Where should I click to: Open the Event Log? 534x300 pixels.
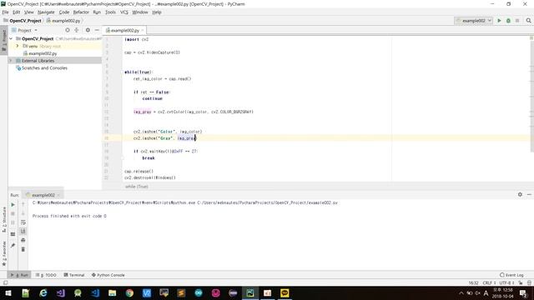511,275
